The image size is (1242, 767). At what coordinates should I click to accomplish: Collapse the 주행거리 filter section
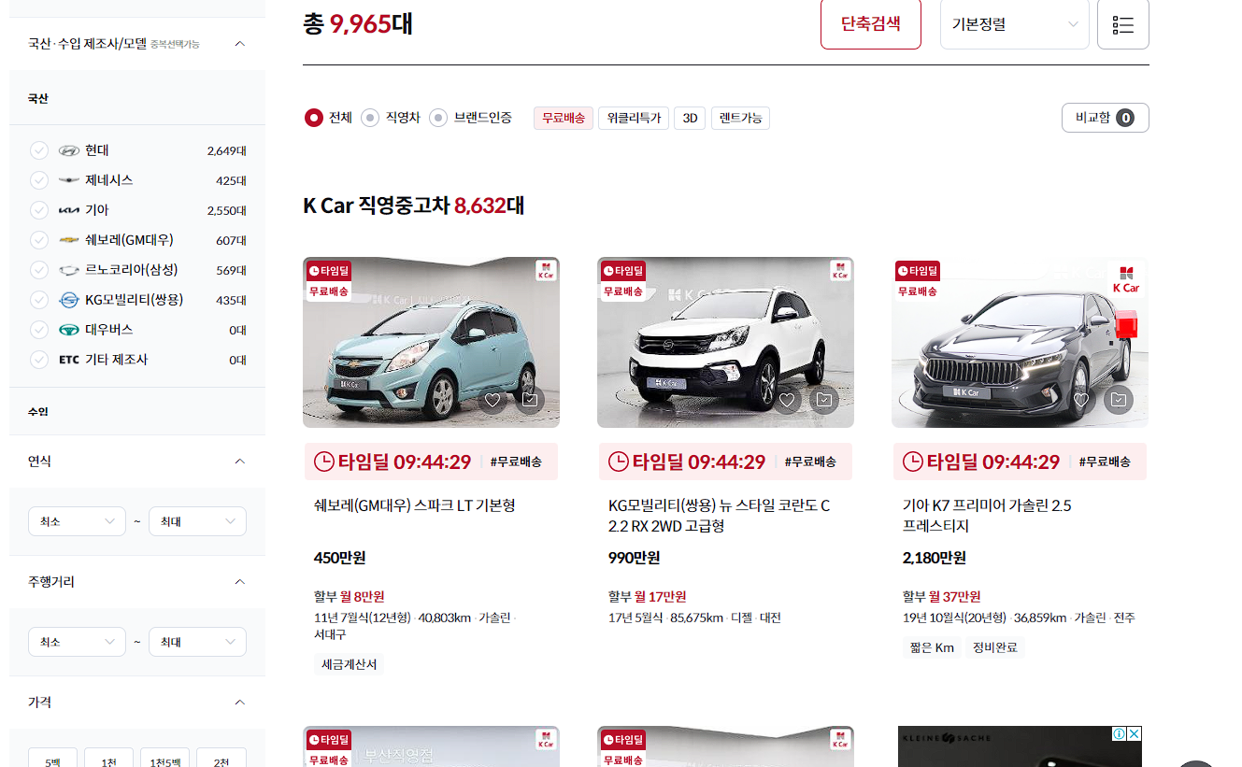coord(240,581)
